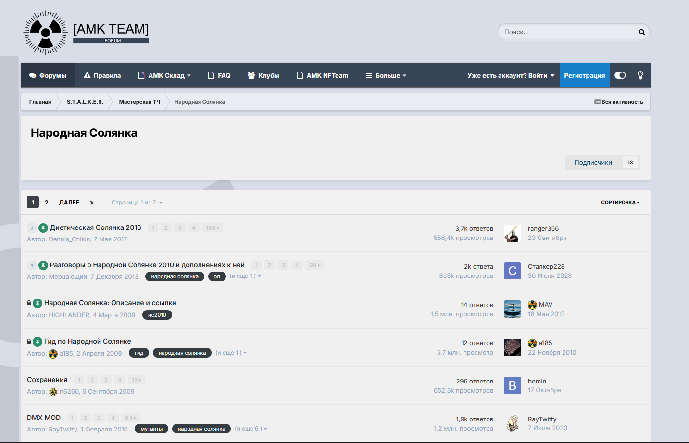Open author Dennis_Chikin profile link
The height and width of the screenshot is (443, 689).
[69, 239]
